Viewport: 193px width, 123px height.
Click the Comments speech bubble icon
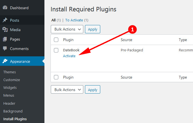(x=5, y=49)
